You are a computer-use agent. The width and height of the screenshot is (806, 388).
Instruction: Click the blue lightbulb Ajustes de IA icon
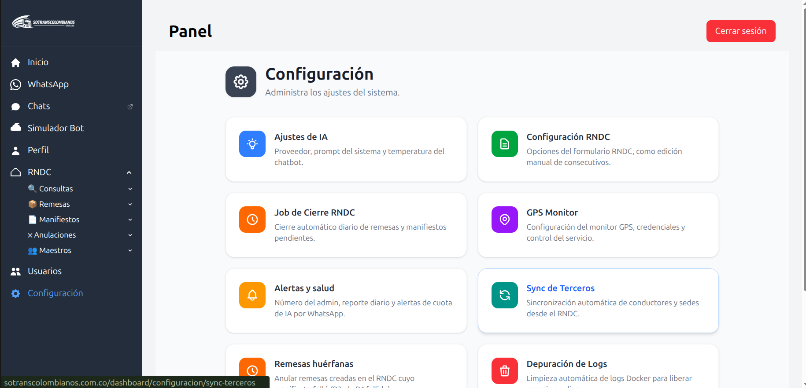tap(252, 144)
